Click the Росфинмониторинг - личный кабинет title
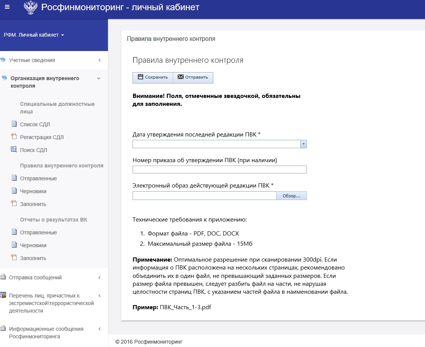 coord(120,7)
